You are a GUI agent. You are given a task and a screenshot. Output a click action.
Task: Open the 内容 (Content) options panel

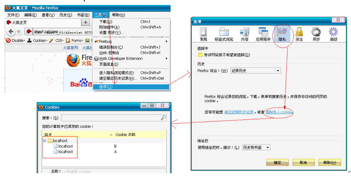pyautogui.click(x=245, y=34)
